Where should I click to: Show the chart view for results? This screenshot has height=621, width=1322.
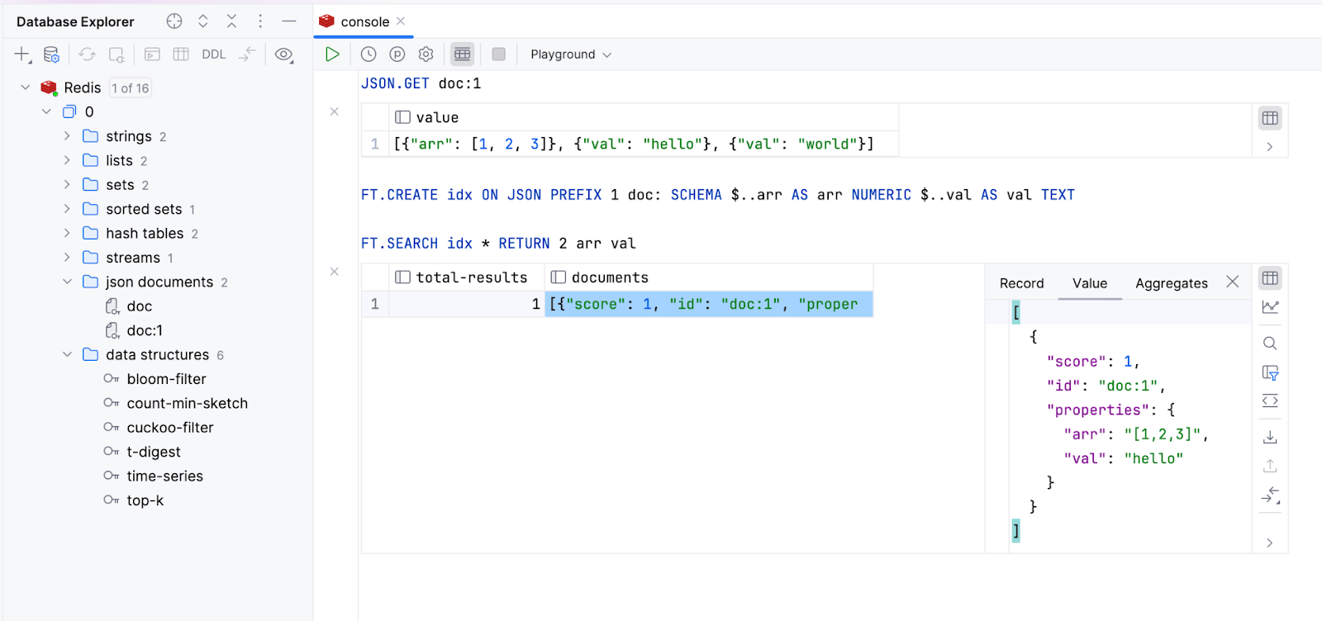click(x=1270, y=307)
